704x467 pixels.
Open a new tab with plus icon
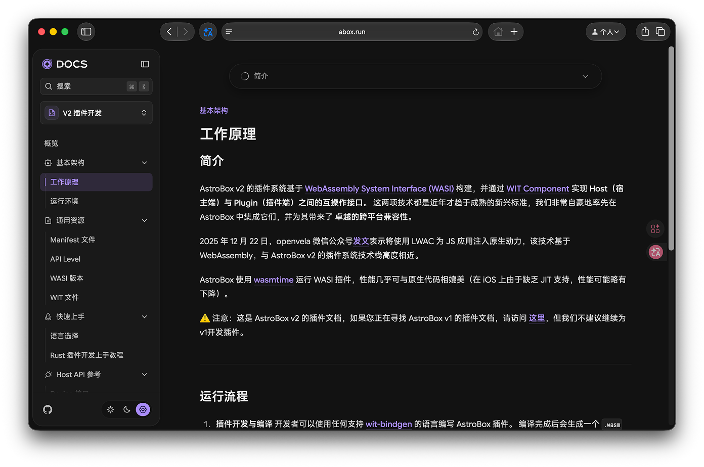514,32
